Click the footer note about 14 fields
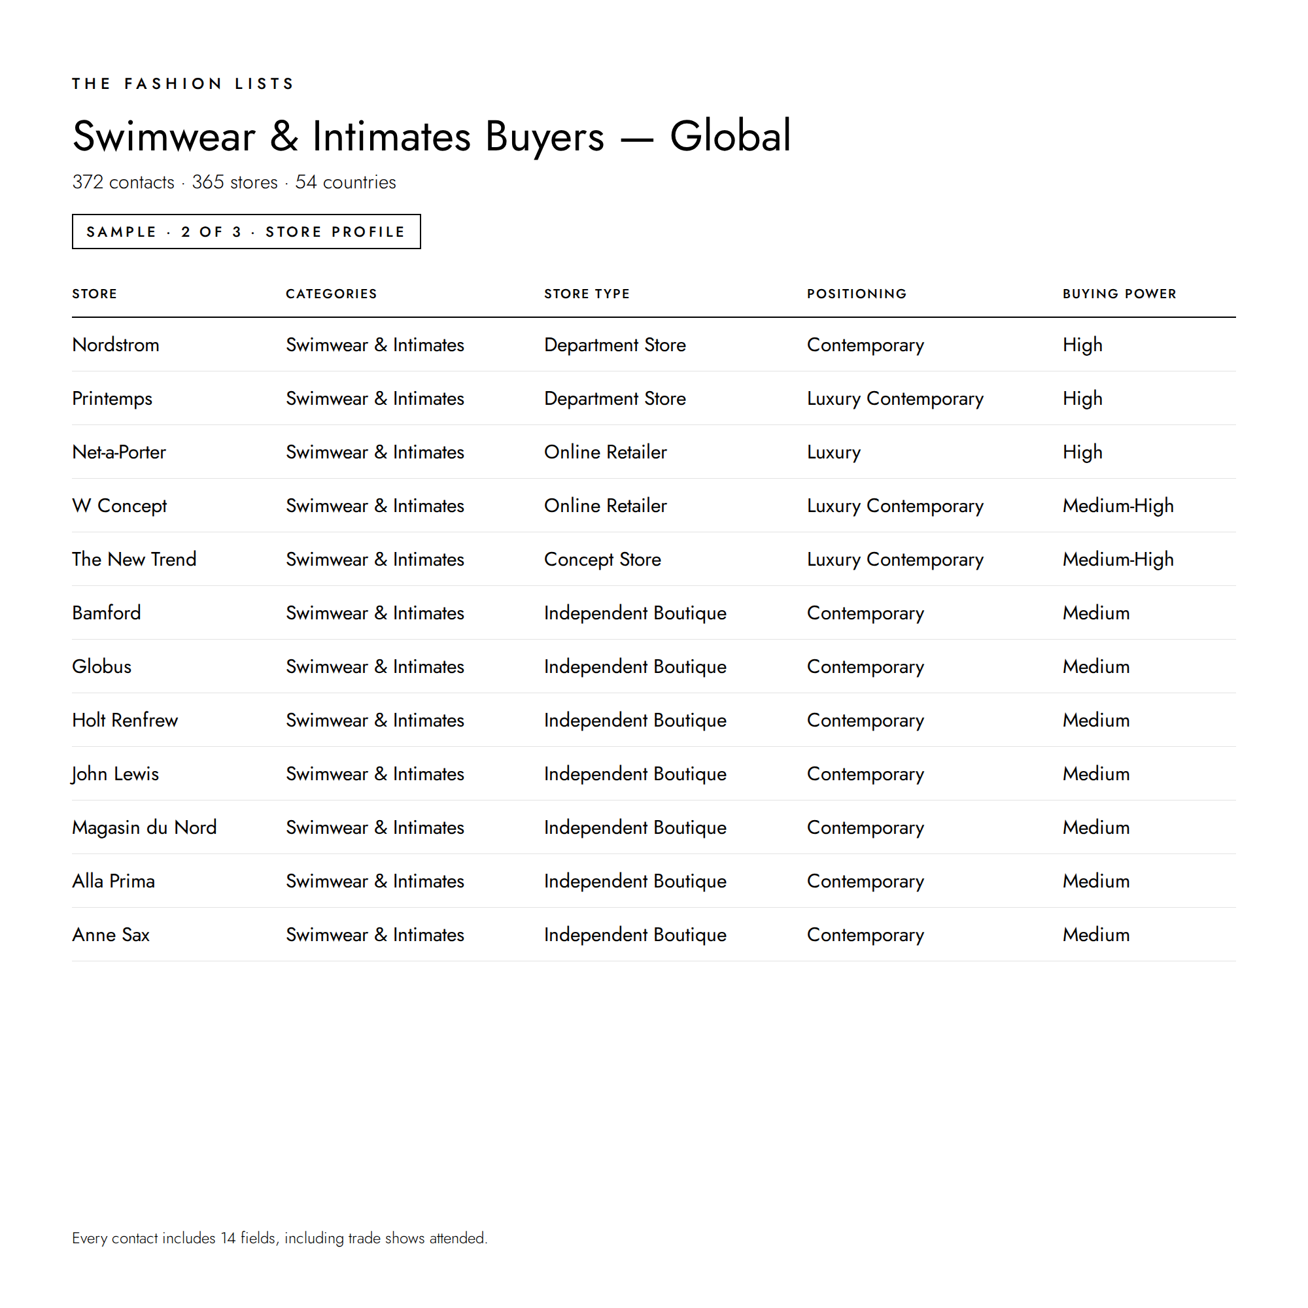Image resolution: width=1308 pixels, height=1308 pixels. pos(280,1237)
